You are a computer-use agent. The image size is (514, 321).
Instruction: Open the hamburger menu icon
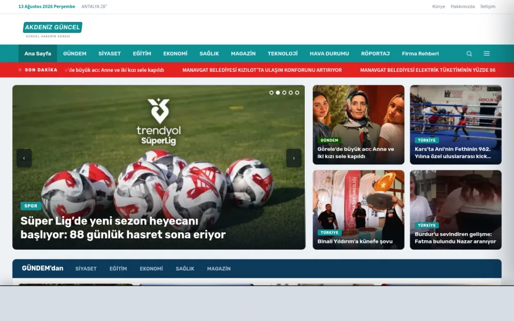[x=486, y=53]
